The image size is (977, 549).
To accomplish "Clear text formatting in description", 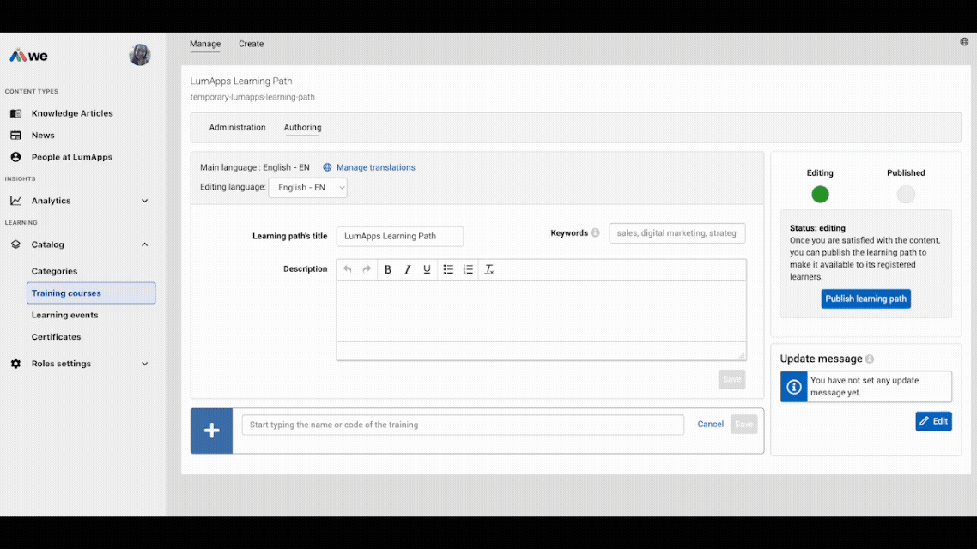I will (x=489, y=269).
